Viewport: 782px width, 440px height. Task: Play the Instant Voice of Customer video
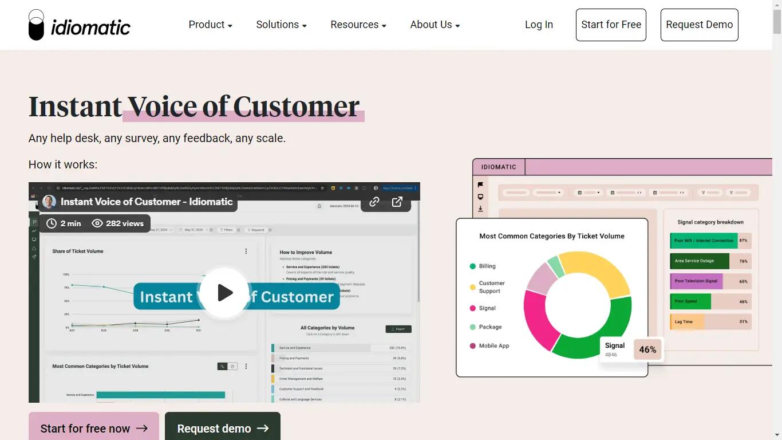click(x=224, y=293)
